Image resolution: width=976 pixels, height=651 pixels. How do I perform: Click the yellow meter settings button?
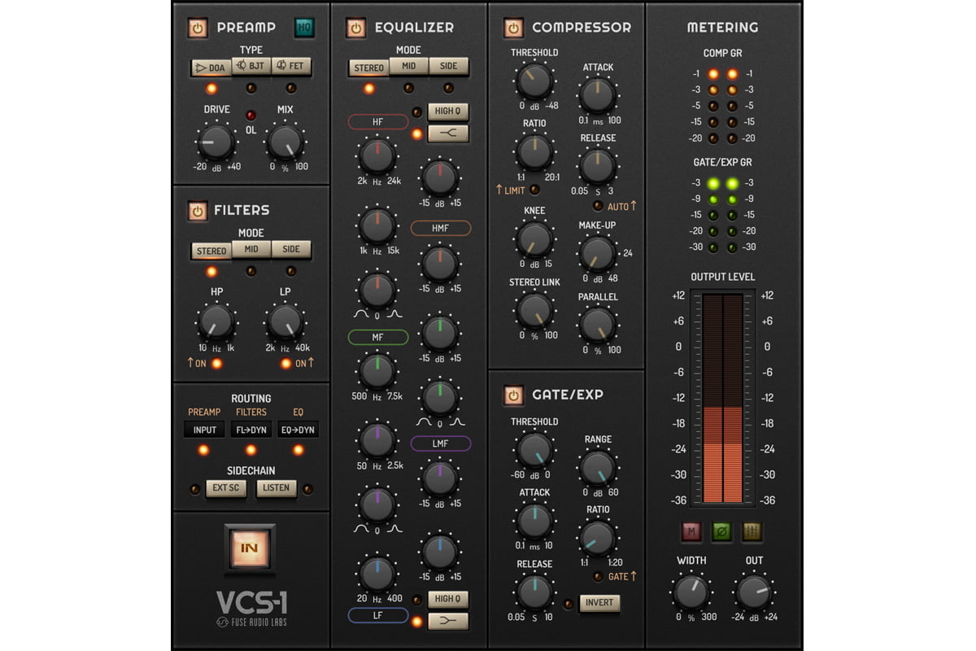[x=752, y=533]
